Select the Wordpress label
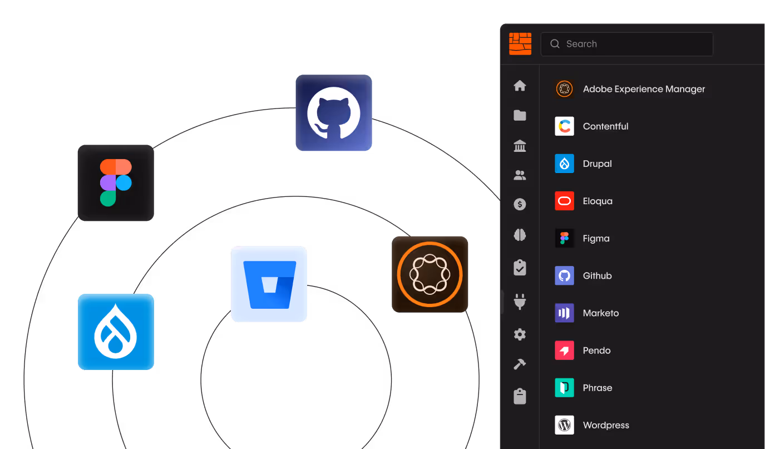 pos(606,425)
